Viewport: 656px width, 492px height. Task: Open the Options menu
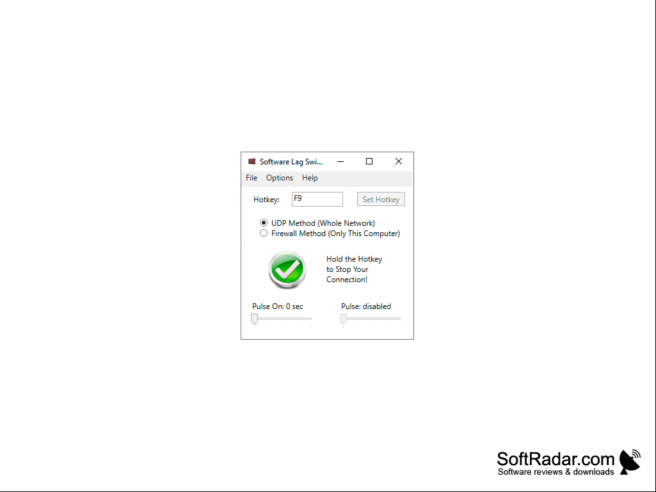tap(280, 178)
